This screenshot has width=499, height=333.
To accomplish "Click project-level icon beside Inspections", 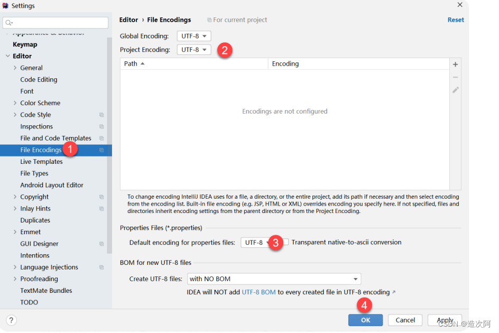I will [101, 127].
